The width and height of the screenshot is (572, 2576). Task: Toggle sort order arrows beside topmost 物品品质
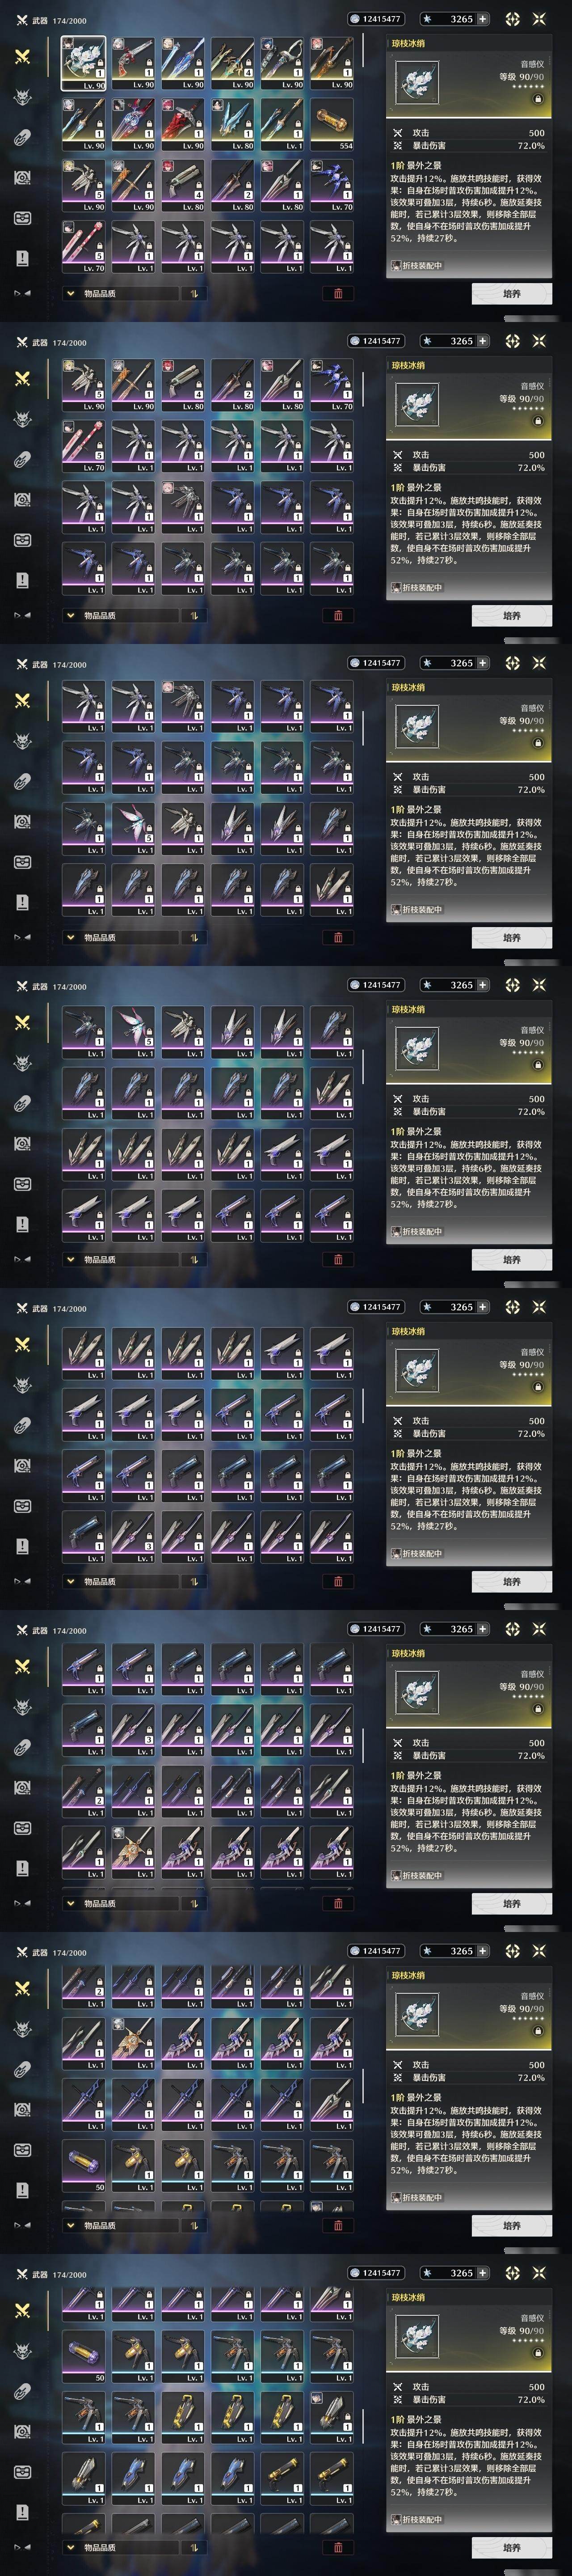(193, 293)
